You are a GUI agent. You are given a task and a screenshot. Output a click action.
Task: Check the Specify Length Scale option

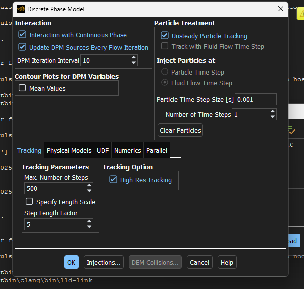click(29, 202)
